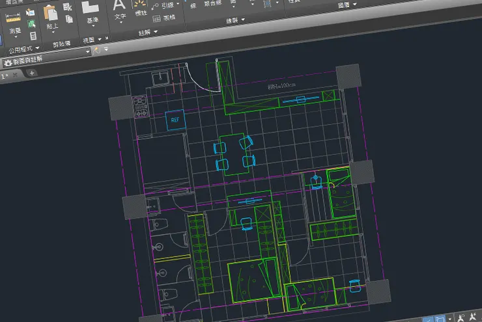
Task: Expand the 視圖 panel arrow
Action: pyautogui.click(x=100, y=39)
